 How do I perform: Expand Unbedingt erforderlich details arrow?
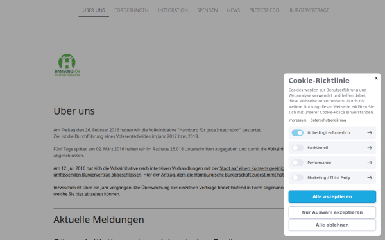click(x=370, y=132)
